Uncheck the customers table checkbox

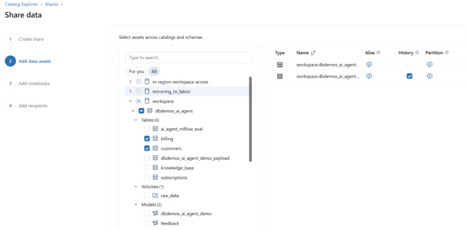click(x=147, y=148)
